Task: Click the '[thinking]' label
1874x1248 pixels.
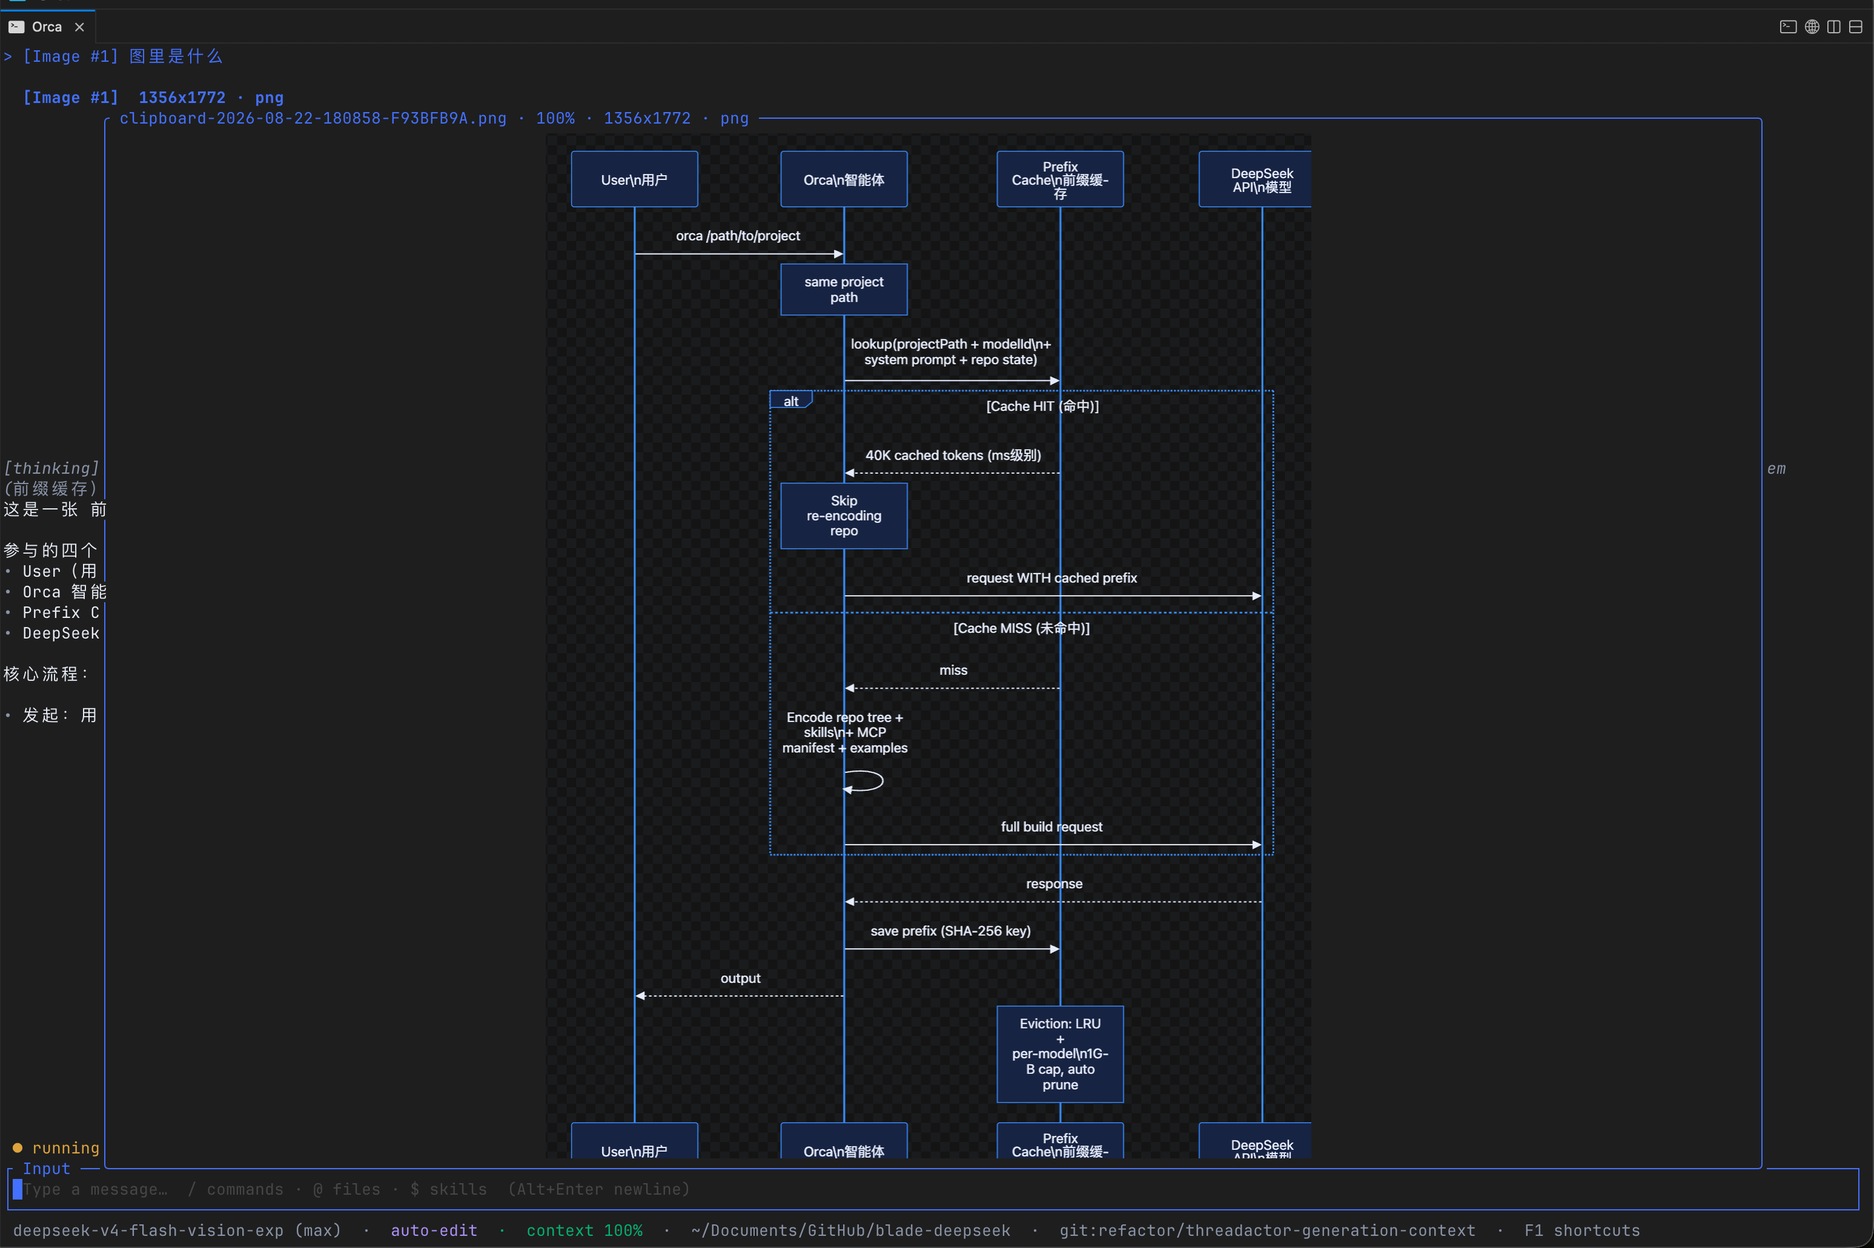Action: tap(51, 468)
